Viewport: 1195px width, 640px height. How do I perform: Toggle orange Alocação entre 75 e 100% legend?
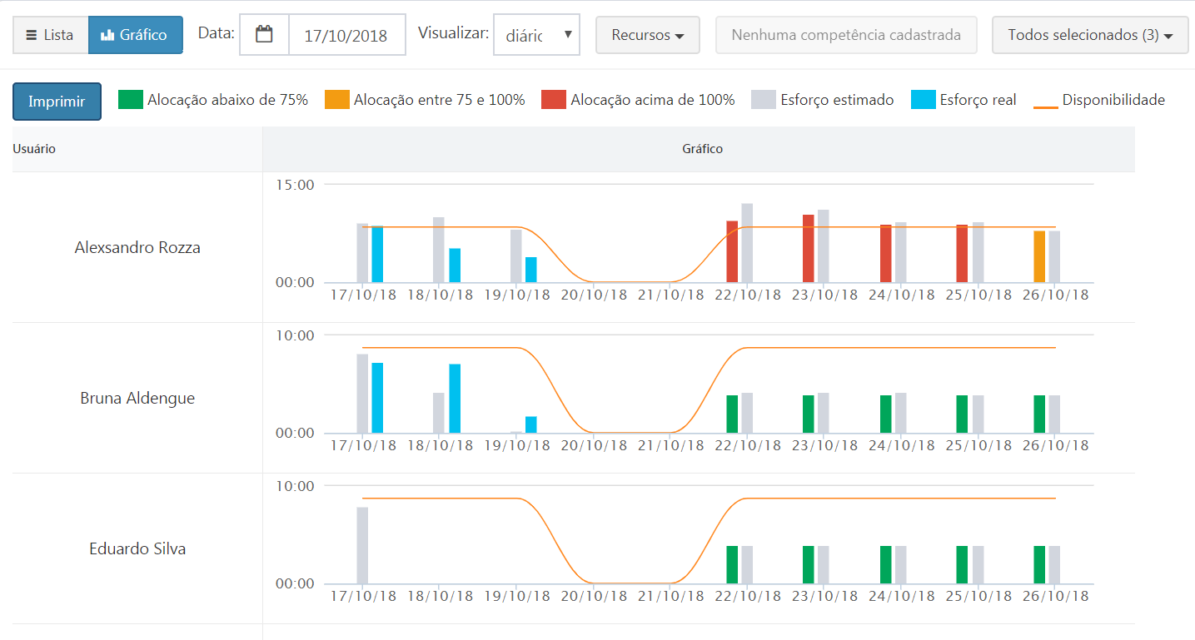coord(337,100)
